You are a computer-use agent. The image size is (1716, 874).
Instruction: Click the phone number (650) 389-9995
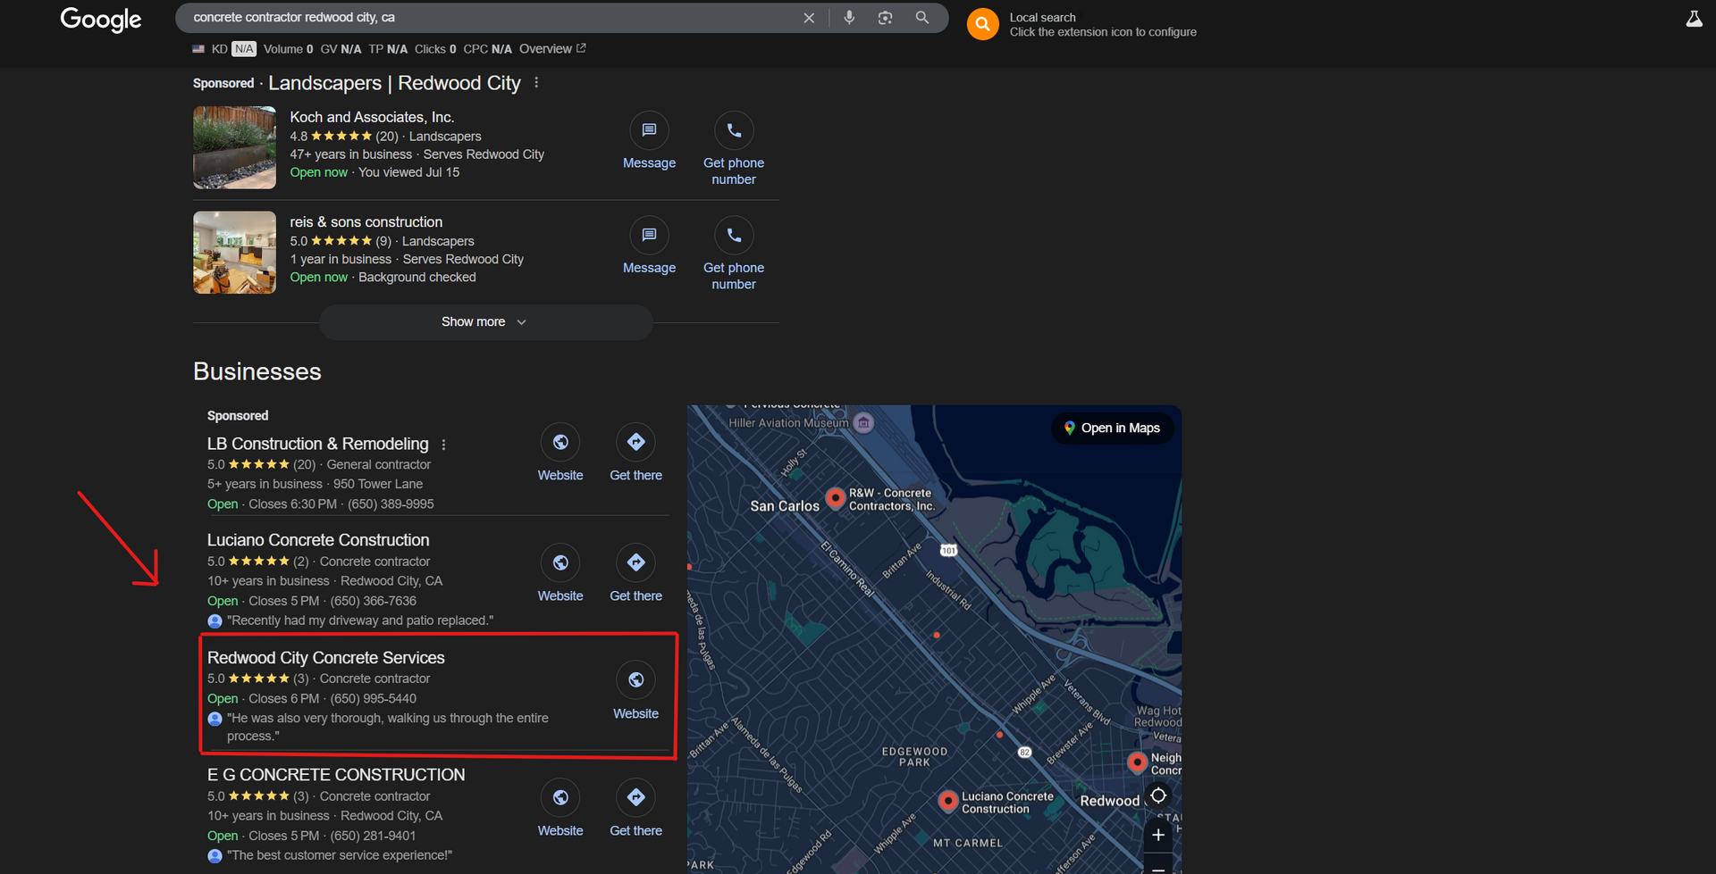[x=391, y=504]
